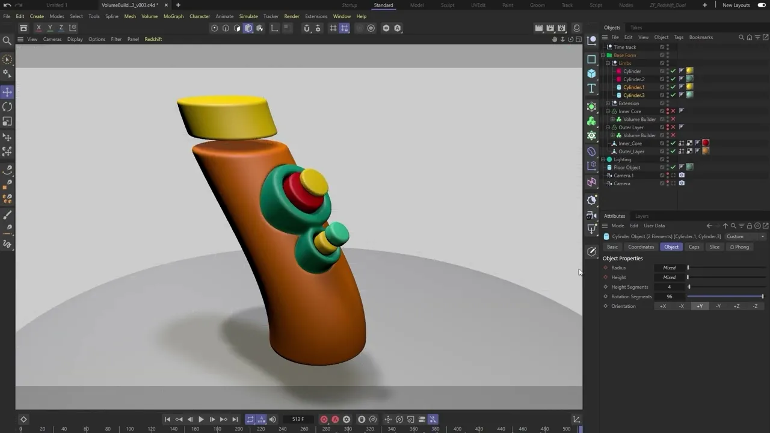Set orientation to +Z
The height and width of the screenshot is (433, 770).
736,306
